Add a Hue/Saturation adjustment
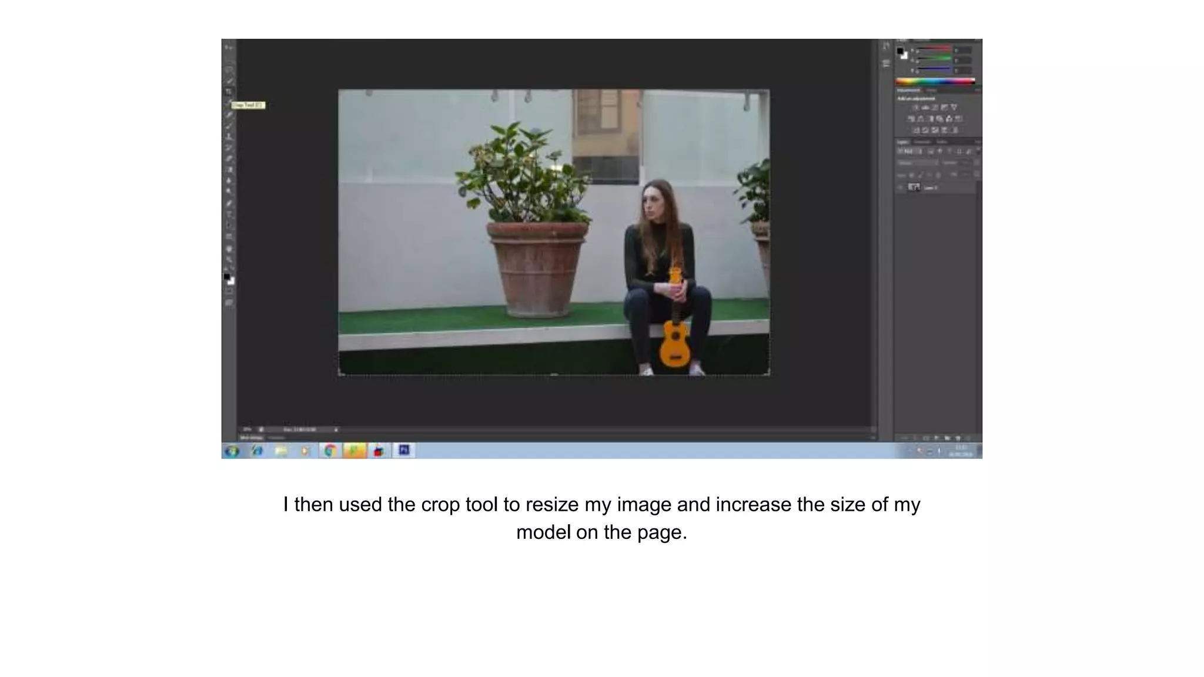Screen dimensions: 1204x677 coord(911,119)
